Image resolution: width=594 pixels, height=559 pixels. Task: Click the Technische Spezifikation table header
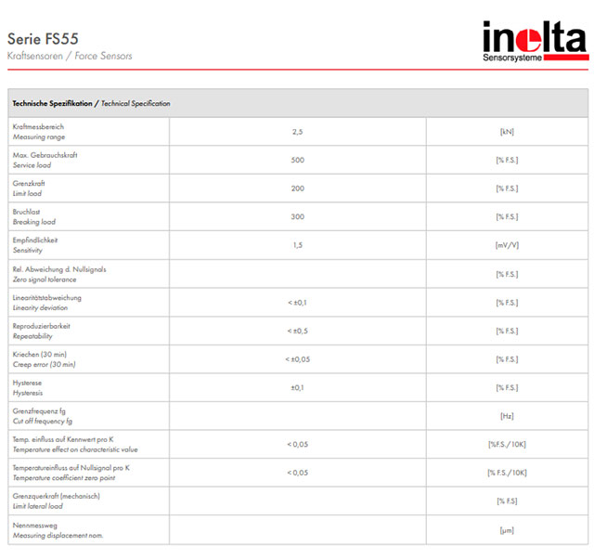[x=91, y=103]
